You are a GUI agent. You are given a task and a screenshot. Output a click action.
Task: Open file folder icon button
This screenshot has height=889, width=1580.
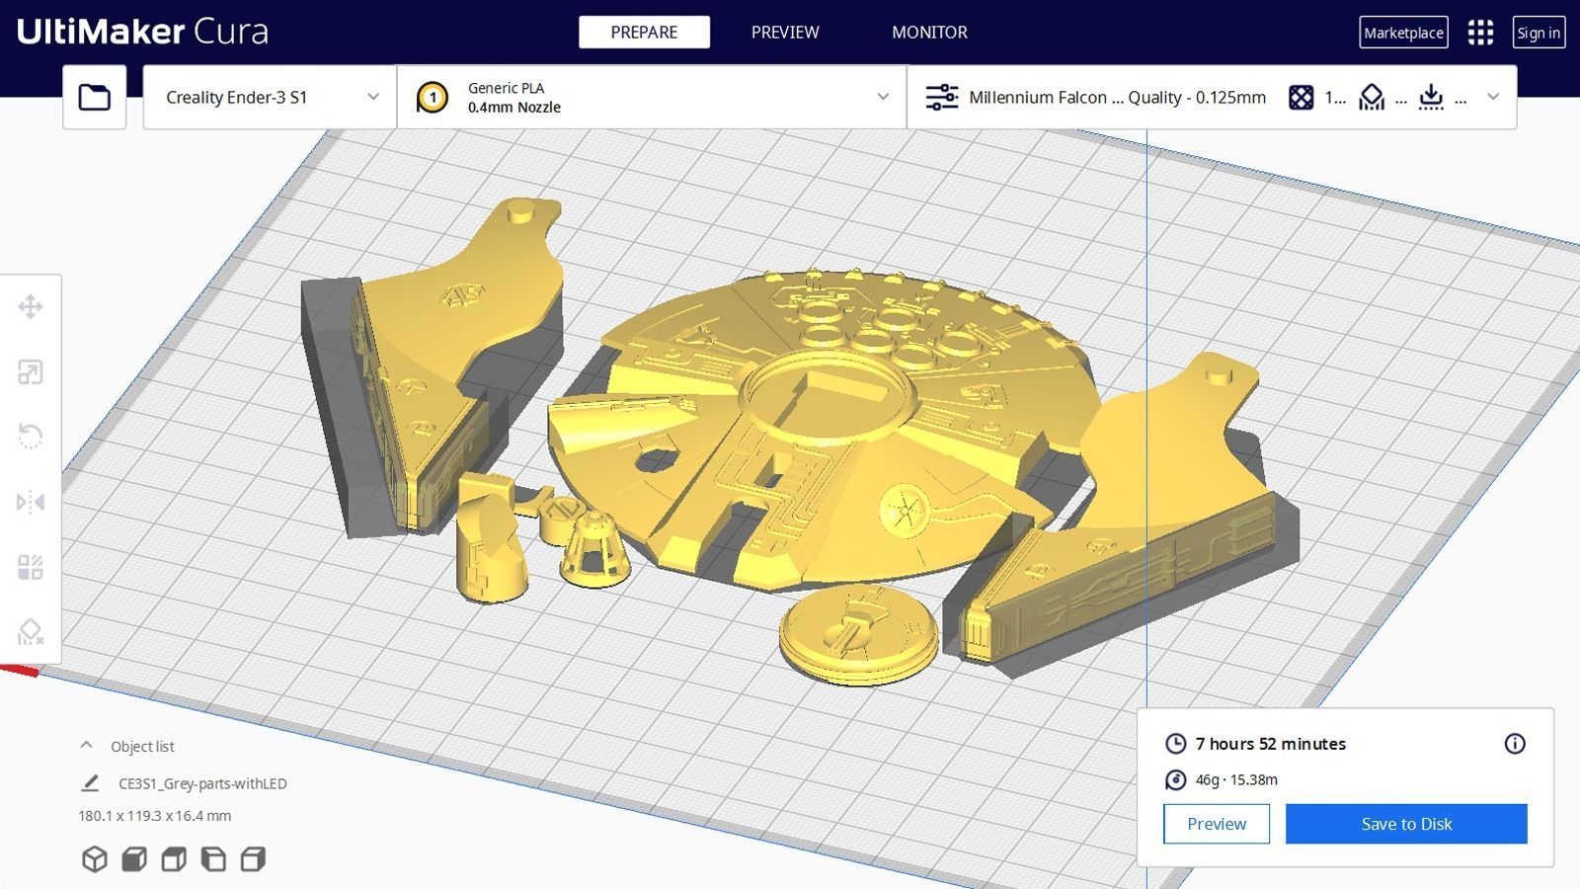point(95,97)
